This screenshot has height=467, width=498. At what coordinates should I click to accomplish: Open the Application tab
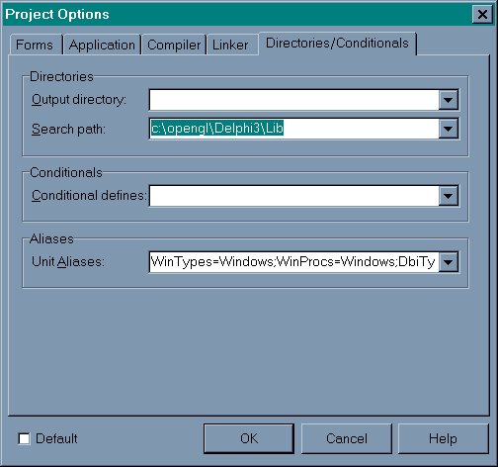pyautogui.click(x=102, y=45)
